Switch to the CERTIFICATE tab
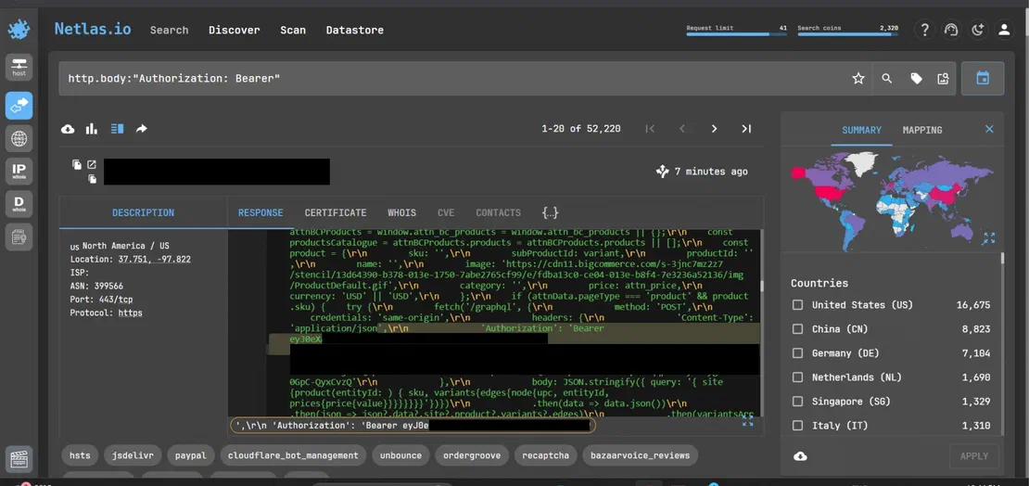The image size is (1029, 486). (336, 212)
